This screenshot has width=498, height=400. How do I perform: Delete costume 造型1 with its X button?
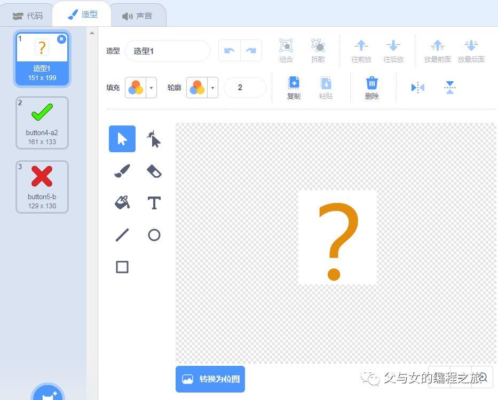click(x=61, y=39)
